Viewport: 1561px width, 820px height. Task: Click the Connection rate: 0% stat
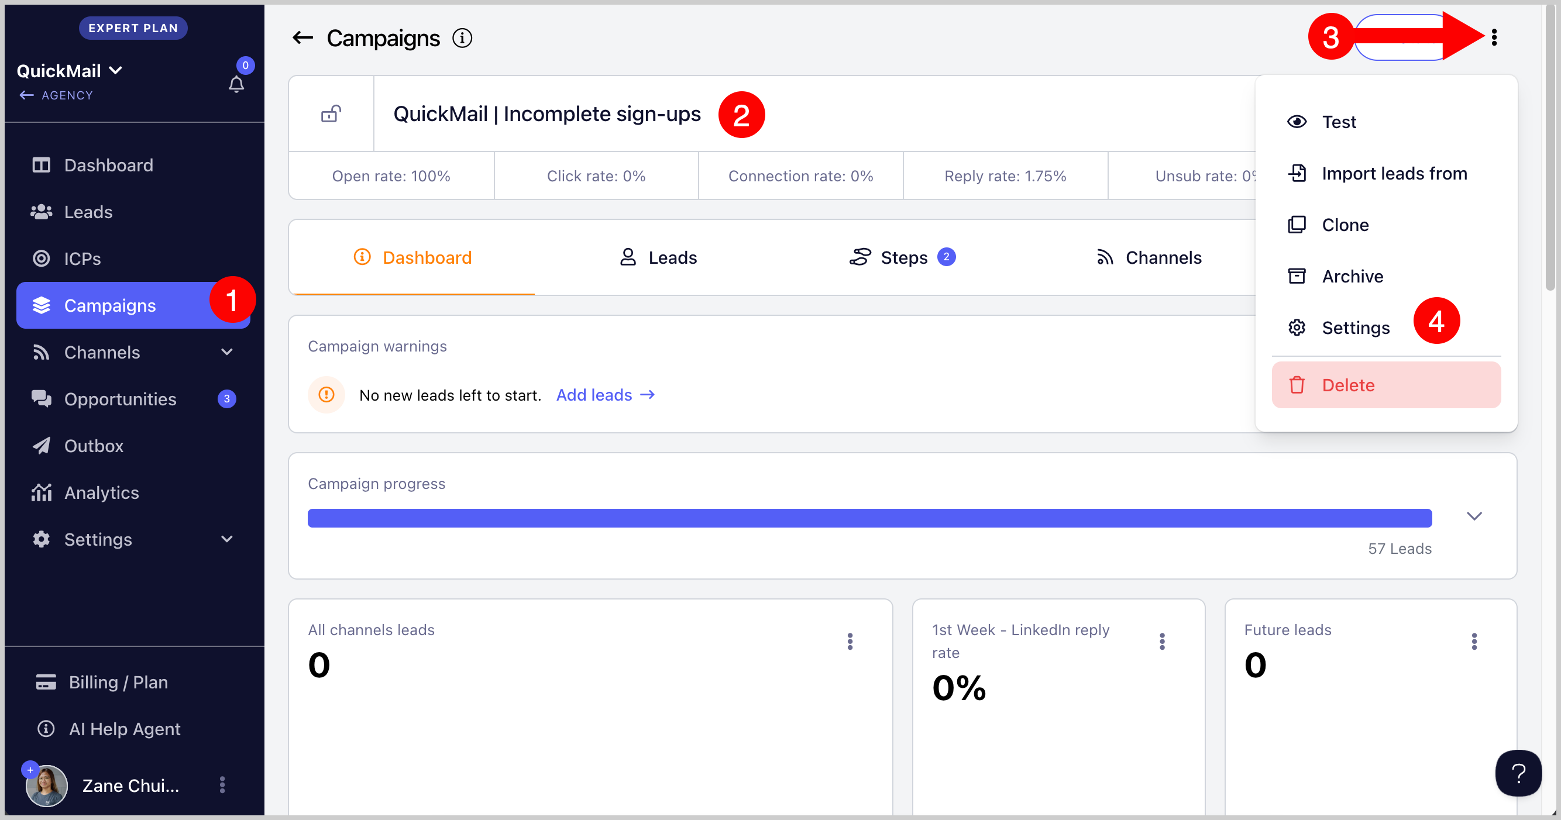click(800, 175)
